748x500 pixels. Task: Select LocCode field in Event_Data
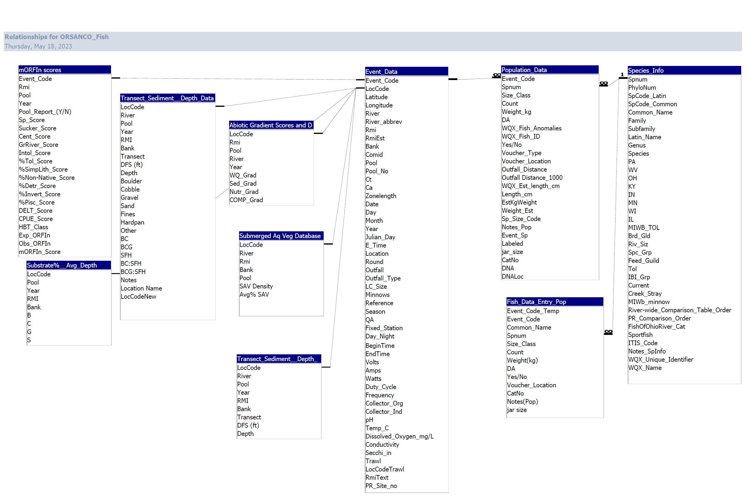[377, 89]
